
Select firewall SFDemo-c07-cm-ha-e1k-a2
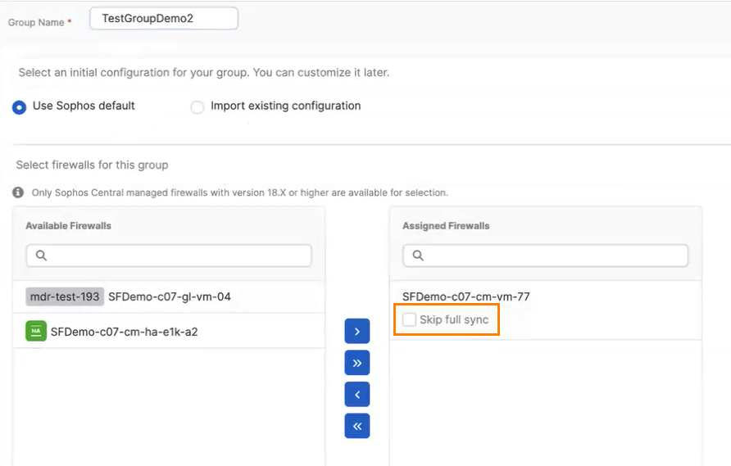coord(124,332)
